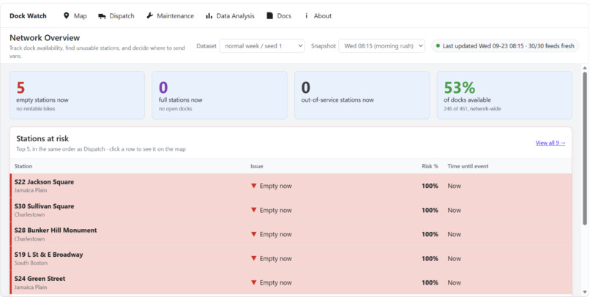Click the About info icon
This screenshot has width=590, height=297.
pyautogui.click(x=306, y=16)
